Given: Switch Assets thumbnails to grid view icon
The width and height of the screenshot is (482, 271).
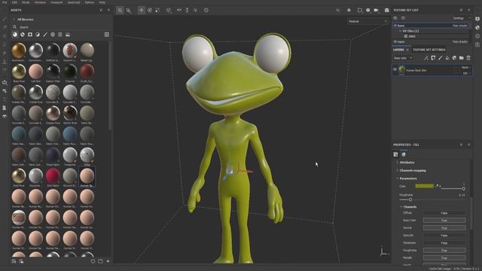Looking at the screenshot, I should tap(107, 35).
